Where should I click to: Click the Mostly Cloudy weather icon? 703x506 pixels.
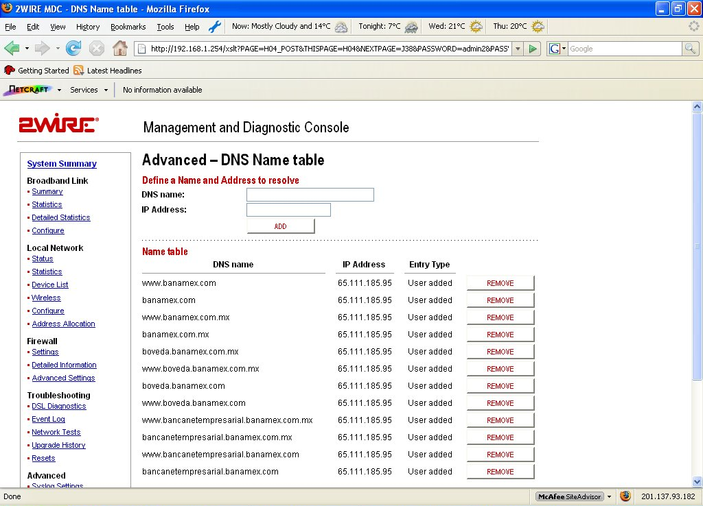341,27
